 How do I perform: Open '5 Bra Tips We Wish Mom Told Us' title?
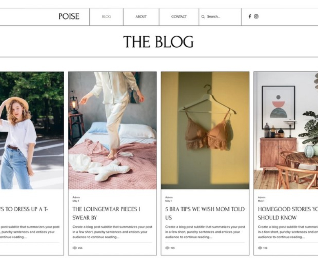point(205,214)
